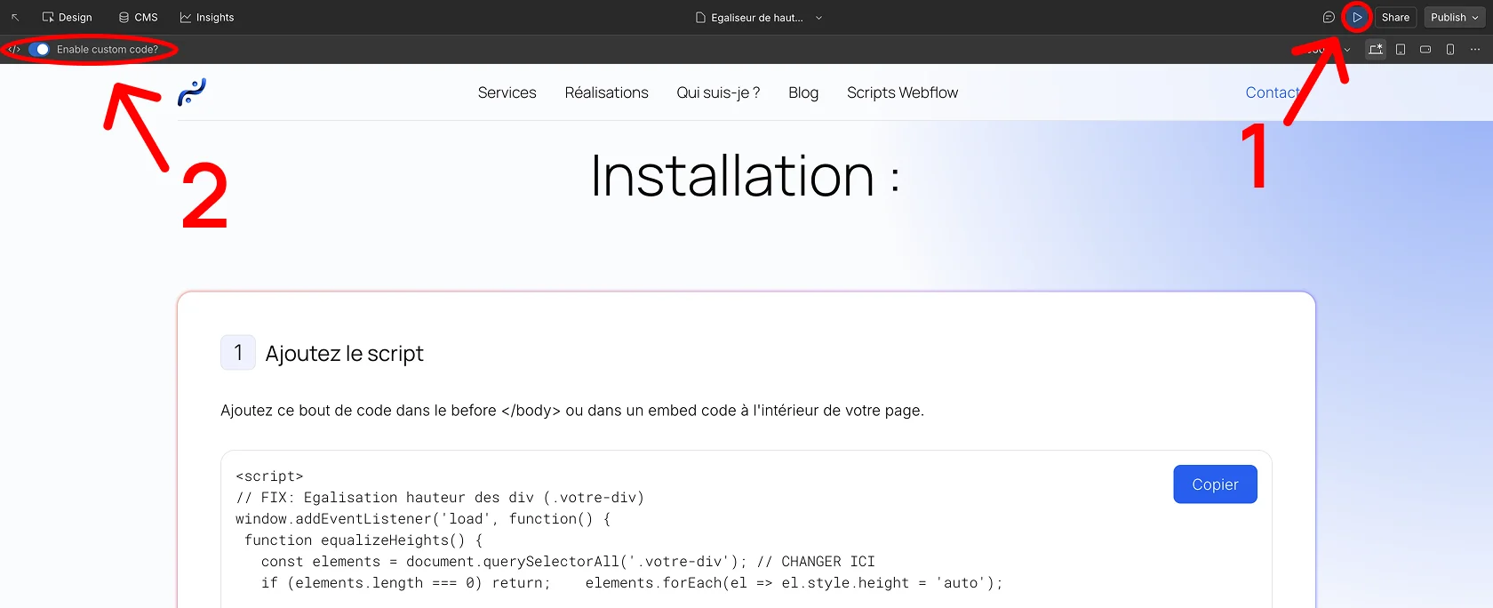Viewport: 1493px width, 608px height.
Task: Click the back arrow icon in top-left corner
Action: click(15, 17)
